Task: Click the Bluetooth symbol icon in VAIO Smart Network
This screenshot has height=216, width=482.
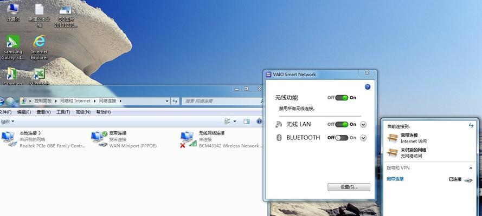Action: coord(279,138)
